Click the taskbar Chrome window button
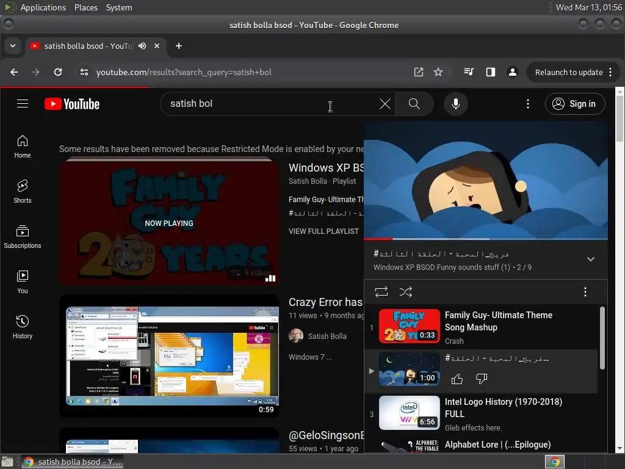The height and width of the screenshot is (469, 625). pyautogui.click(x=72, y=462)
